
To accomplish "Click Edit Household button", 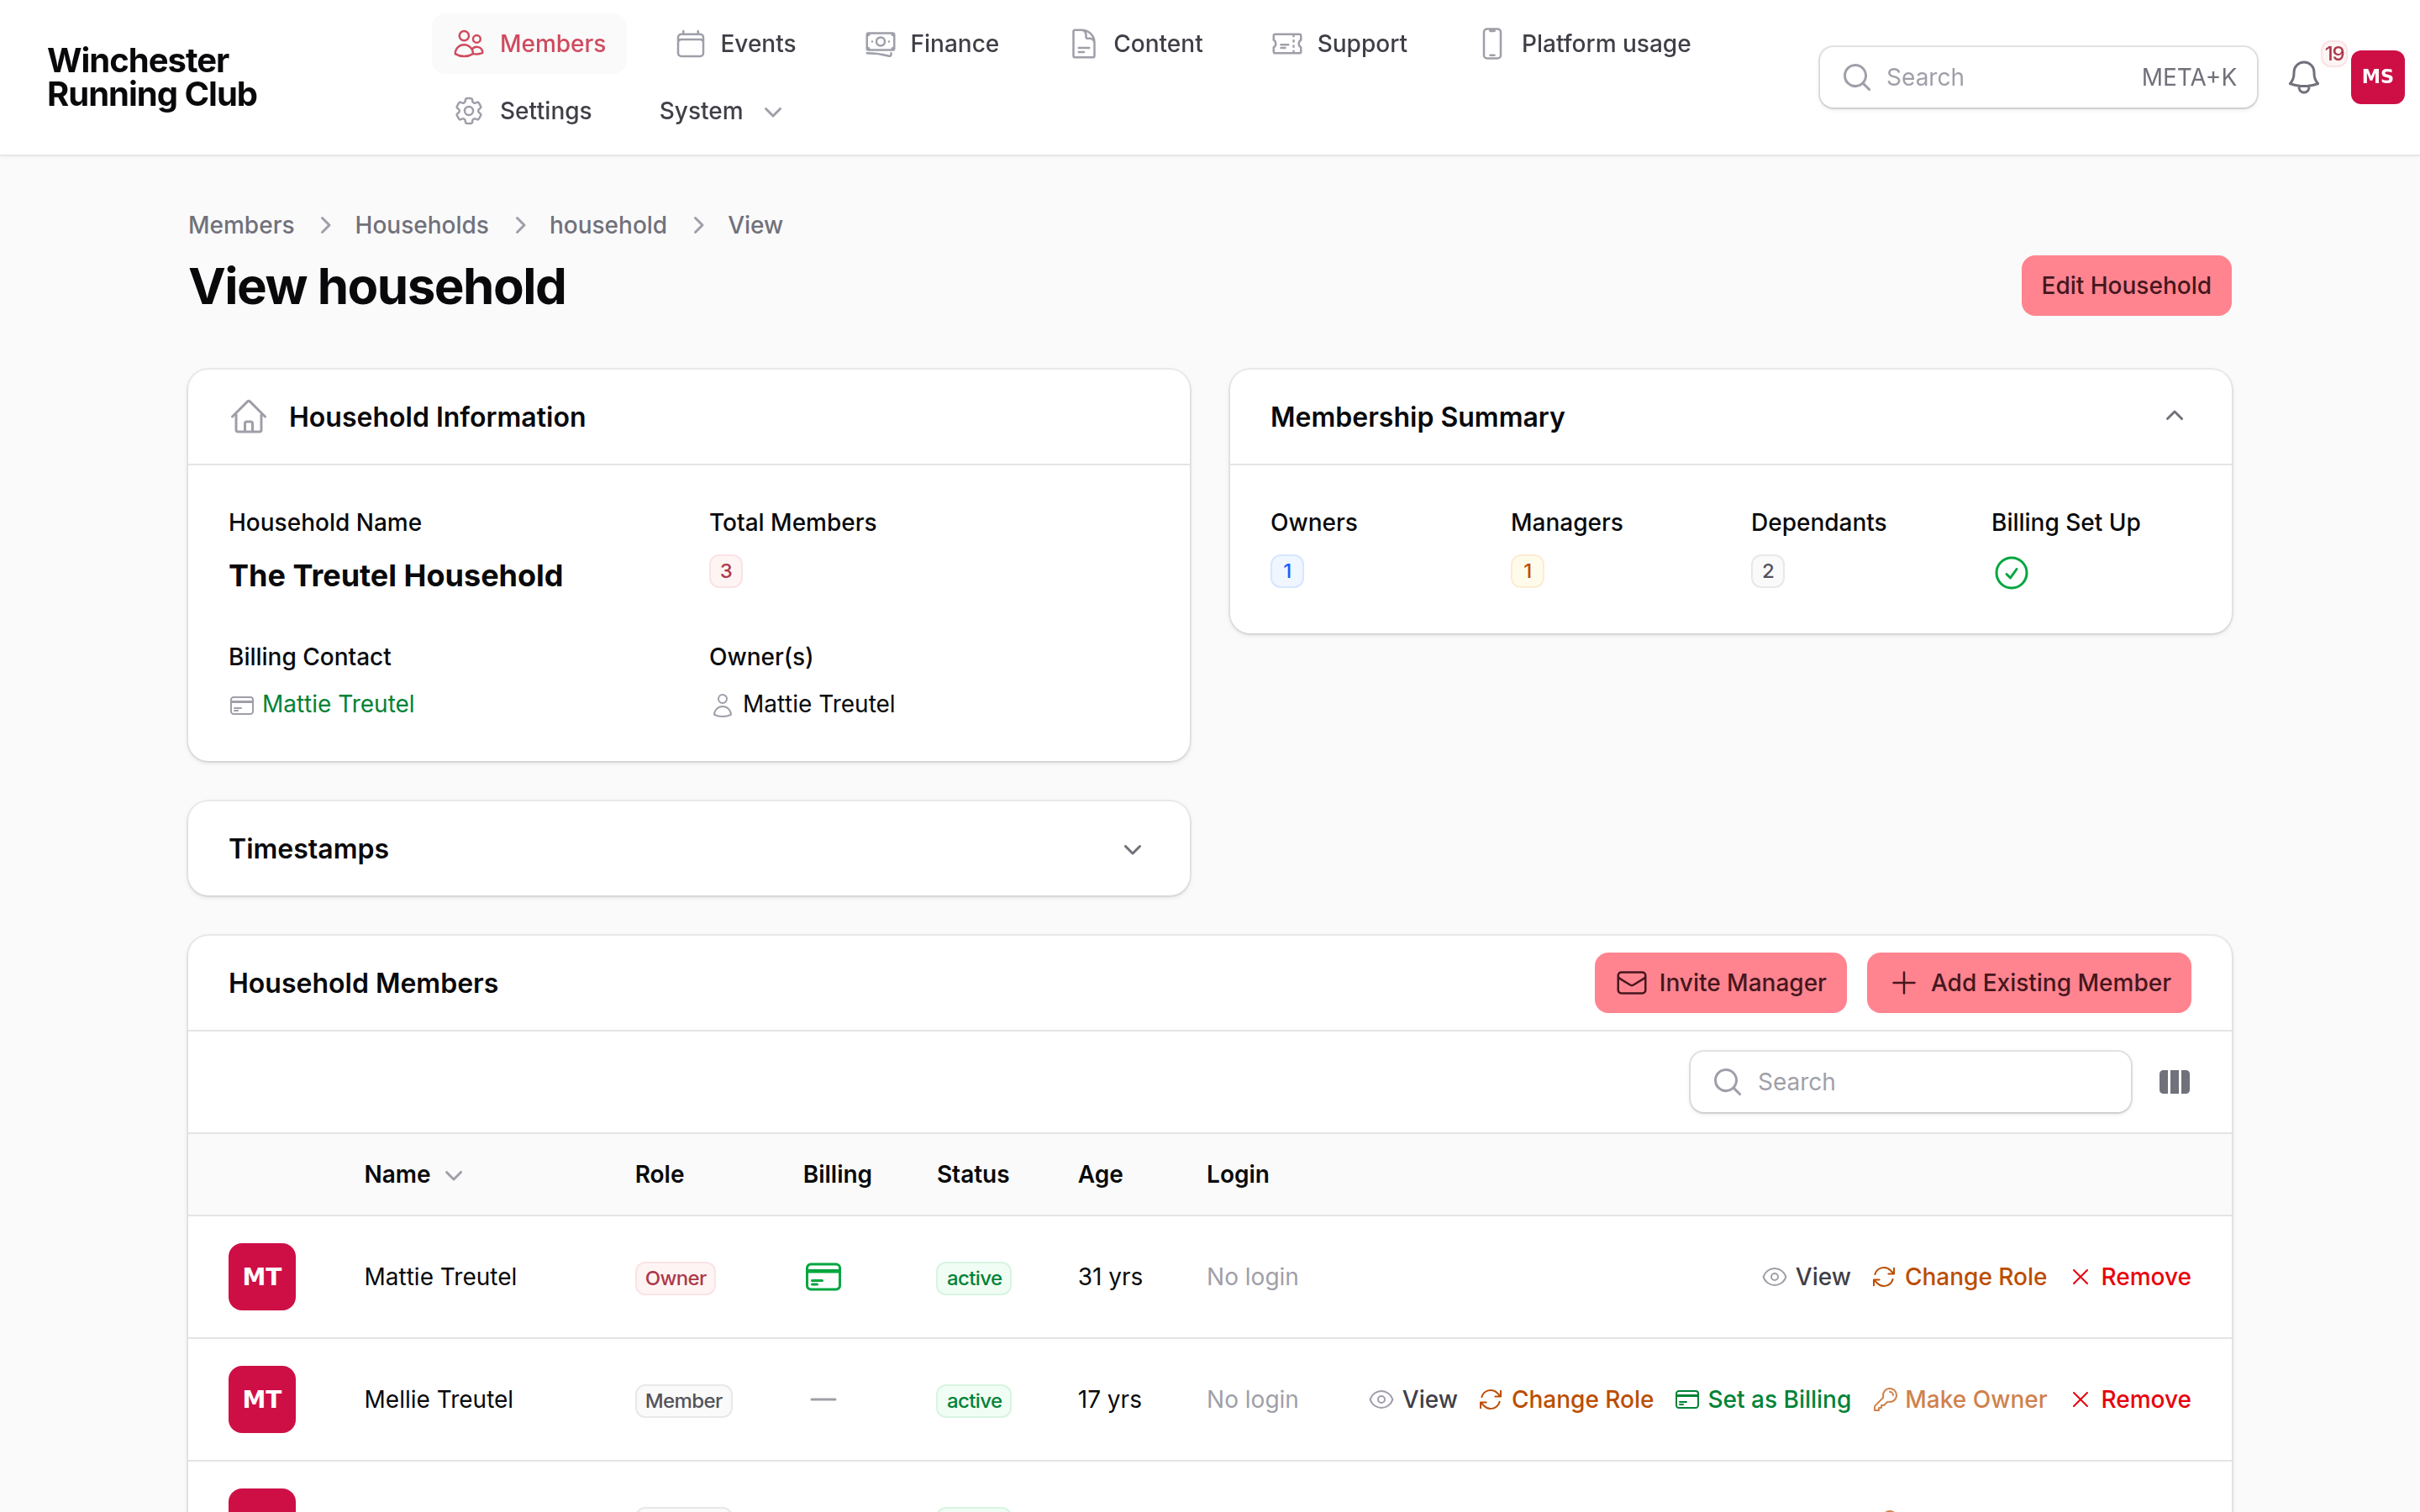I will click(x=2126, y=286).
